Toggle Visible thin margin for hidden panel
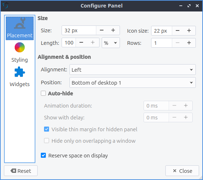203x180 pixels. pyautogui.click(x=47, y=129)
